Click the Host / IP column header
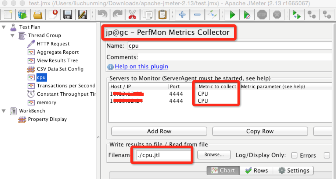The image size is (336, 179). click(x=138, y=87)
